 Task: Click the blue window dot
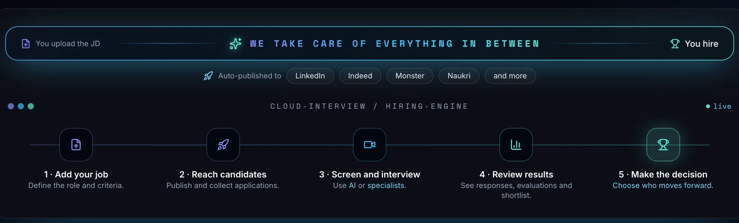pos(21,106)
